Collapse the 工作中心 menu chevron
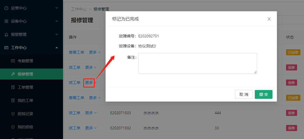 click(x=57, y=48)
